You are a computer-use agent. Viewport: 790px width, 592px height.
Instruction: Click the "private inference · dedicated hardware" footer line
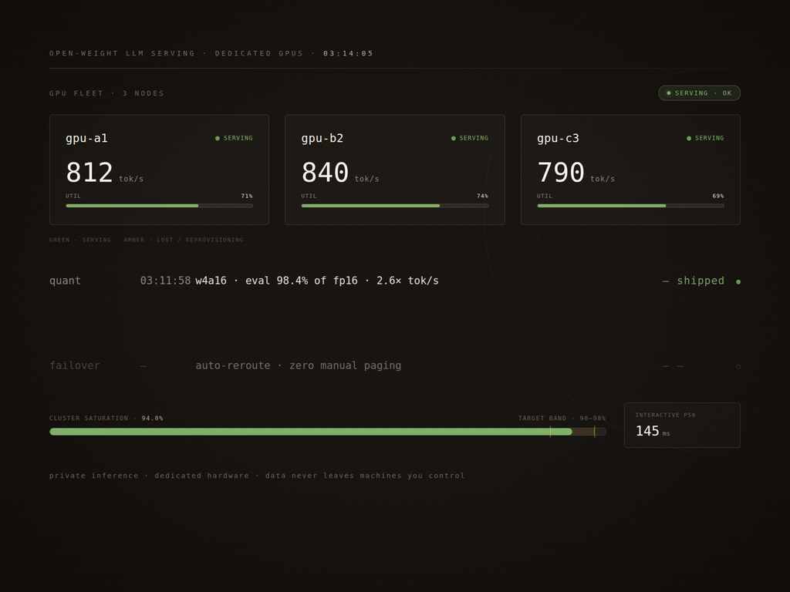coord(257,476)
